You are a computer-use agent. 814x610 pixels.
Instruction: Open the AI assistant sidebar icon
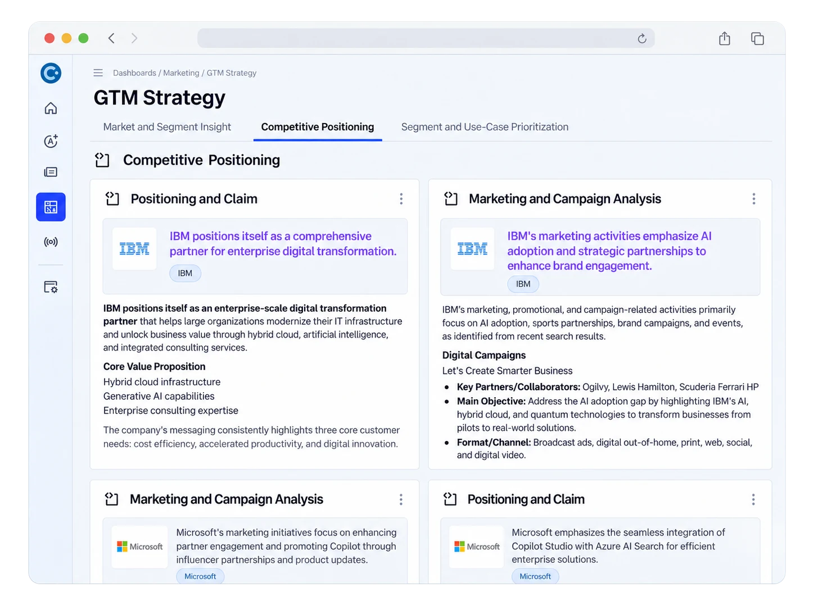click(51, 141)
